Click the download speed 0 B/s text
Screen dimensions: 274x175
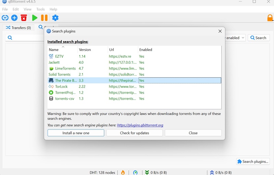click(x=159, y=173)
